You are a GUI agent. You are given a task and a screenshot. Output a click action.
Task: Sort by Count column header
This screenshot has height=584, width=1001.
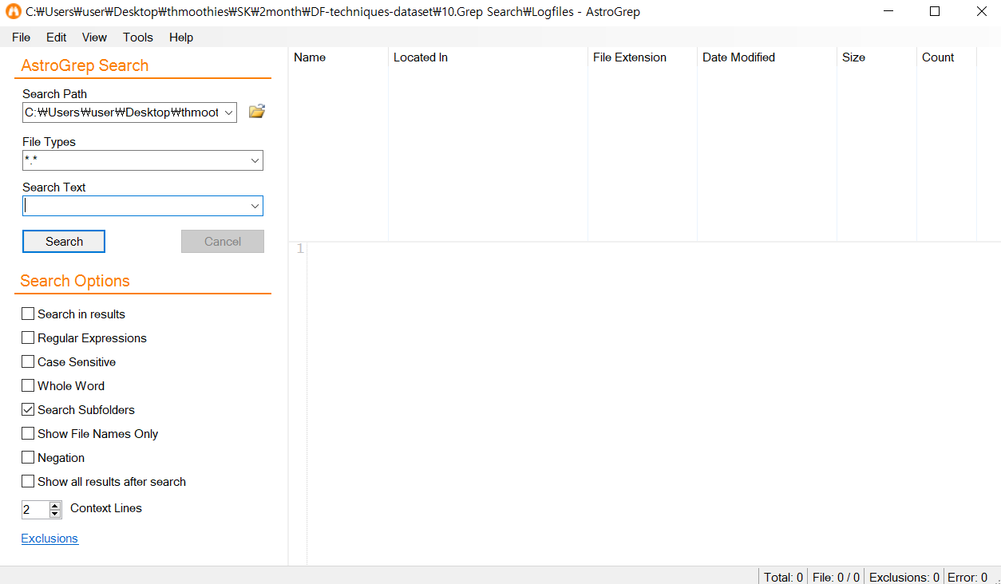click(947, 57)
